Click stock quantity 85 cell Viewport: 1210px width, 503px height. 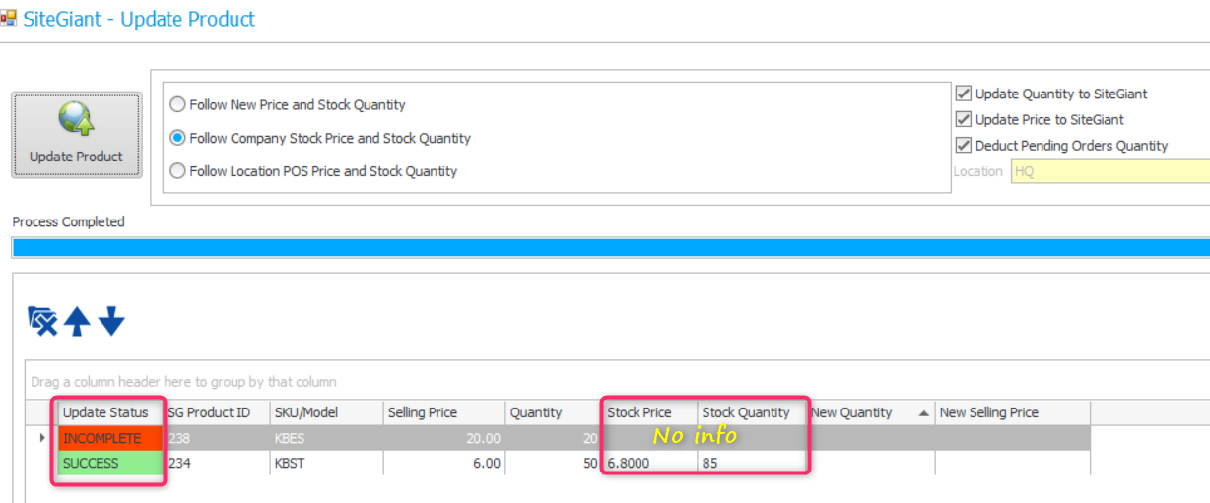(752, 463)
